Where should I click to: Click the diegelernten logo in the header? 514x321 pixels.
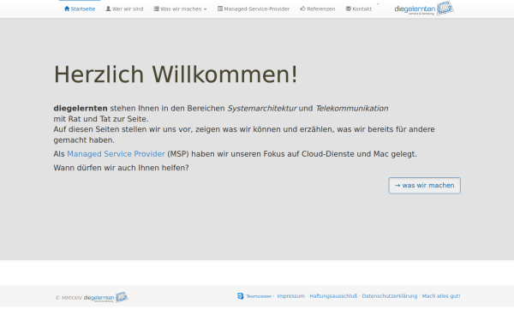coord(424,9)
